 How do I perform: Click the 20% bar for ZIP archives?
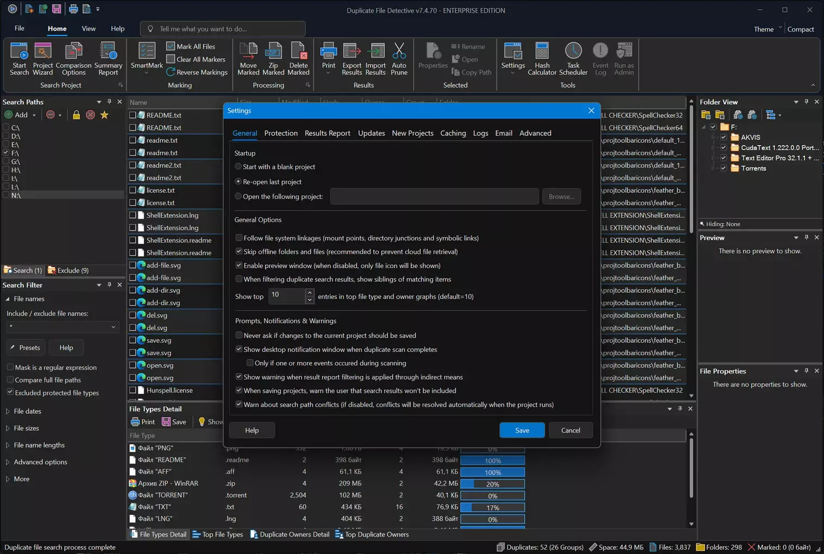tap(493, 484)
